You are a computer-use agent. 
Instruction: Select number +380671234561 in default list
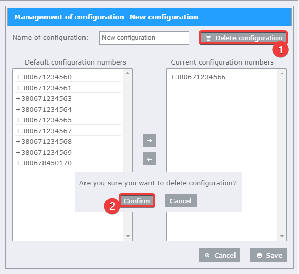[68, 88]
